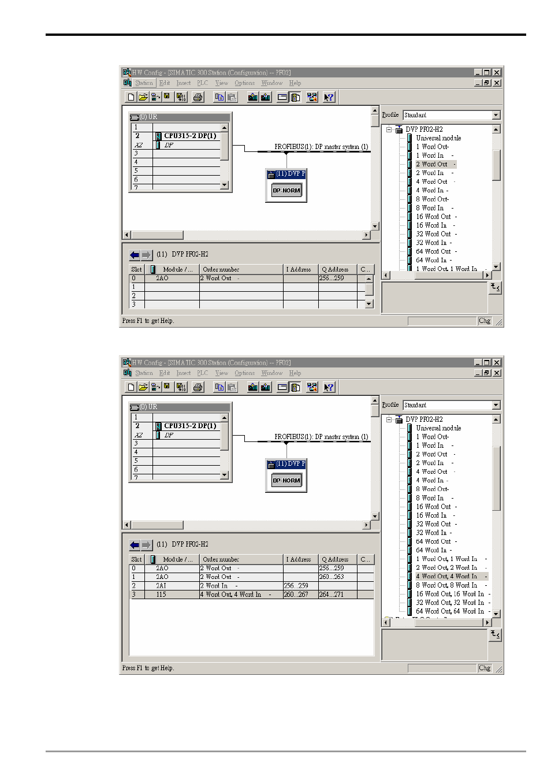The height and width of the screenshot is (780, 551).
Task: Click Q address 264...271 in bottom window table
Action: [x=337, y=595]
